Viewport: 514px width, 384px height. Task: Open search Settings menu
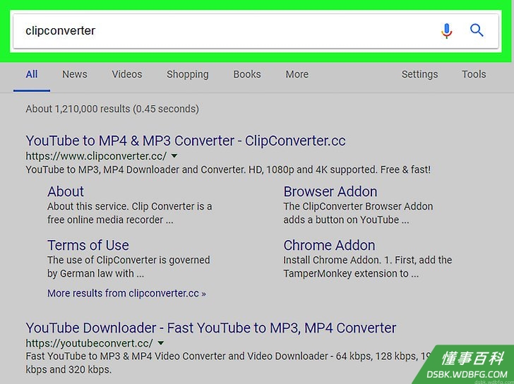[x=419, y=75]
